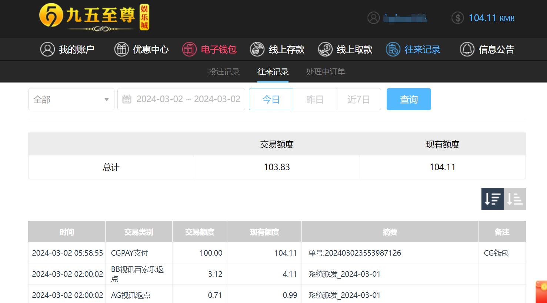Sort records in descending order
The height and width of the screenshot is (303, 547).
[493, 199]
